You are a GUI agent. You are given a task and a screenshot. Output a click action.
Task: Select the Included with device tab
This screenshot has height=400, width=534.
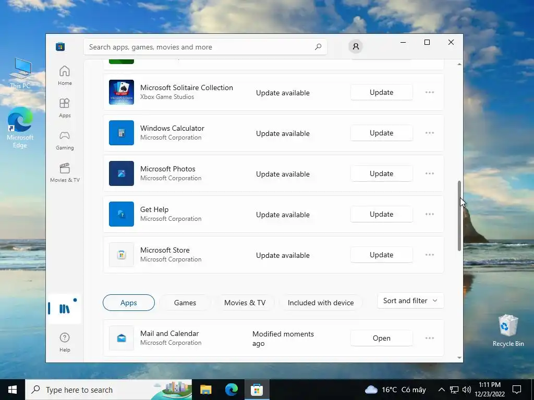point(321,303)
